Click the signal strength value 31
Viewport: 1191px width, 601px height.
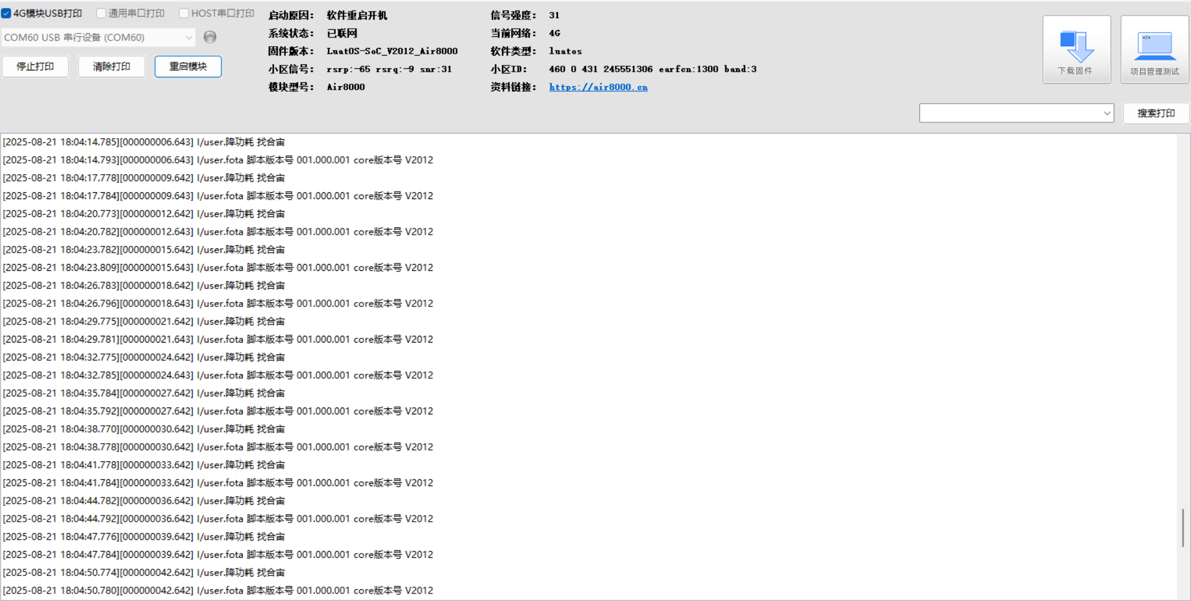pos(554,16)
